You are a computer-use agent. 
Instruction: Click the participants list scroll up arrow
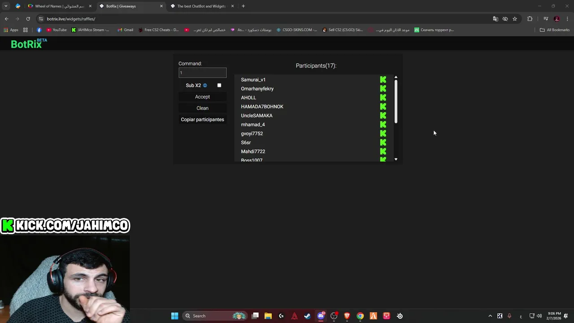point(396,78)
